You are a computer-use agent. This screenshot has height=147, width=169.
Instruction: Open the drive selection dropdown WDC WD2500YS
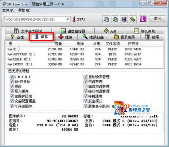tap(38, 19)
